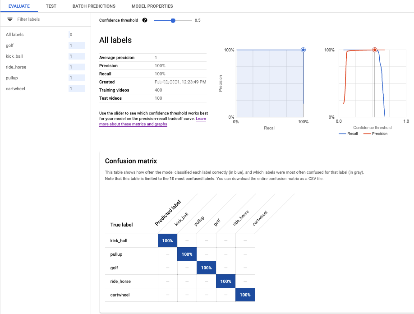Click golf 100% confusion matrix cell
This screenshot has width=414, height=314.
206,268
